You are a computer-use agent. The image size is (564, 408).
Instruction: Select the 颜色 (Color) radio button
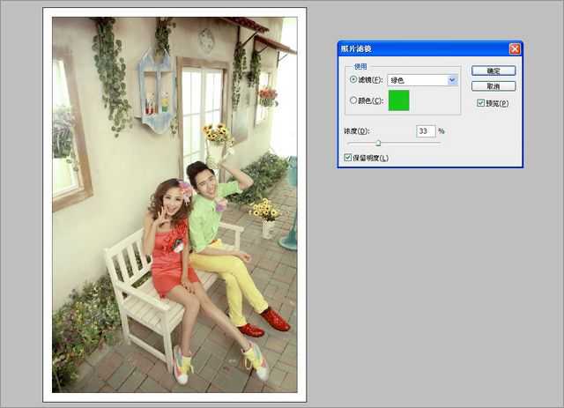[354, 100]
